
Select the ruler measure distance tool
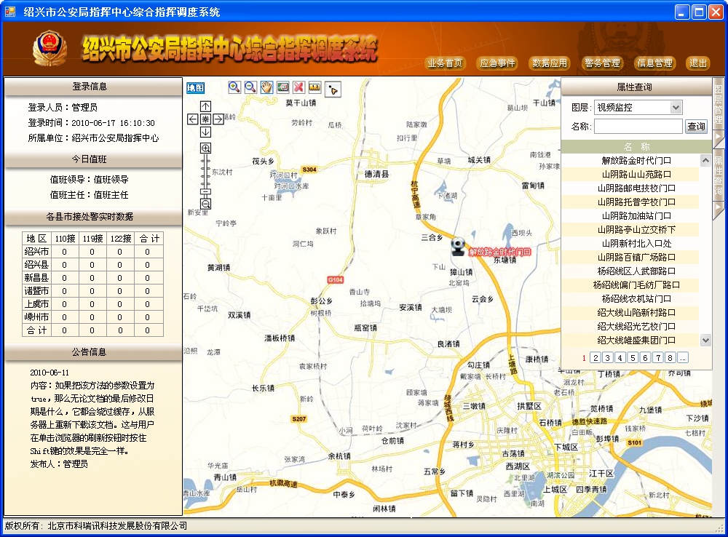tap(314, 87)
